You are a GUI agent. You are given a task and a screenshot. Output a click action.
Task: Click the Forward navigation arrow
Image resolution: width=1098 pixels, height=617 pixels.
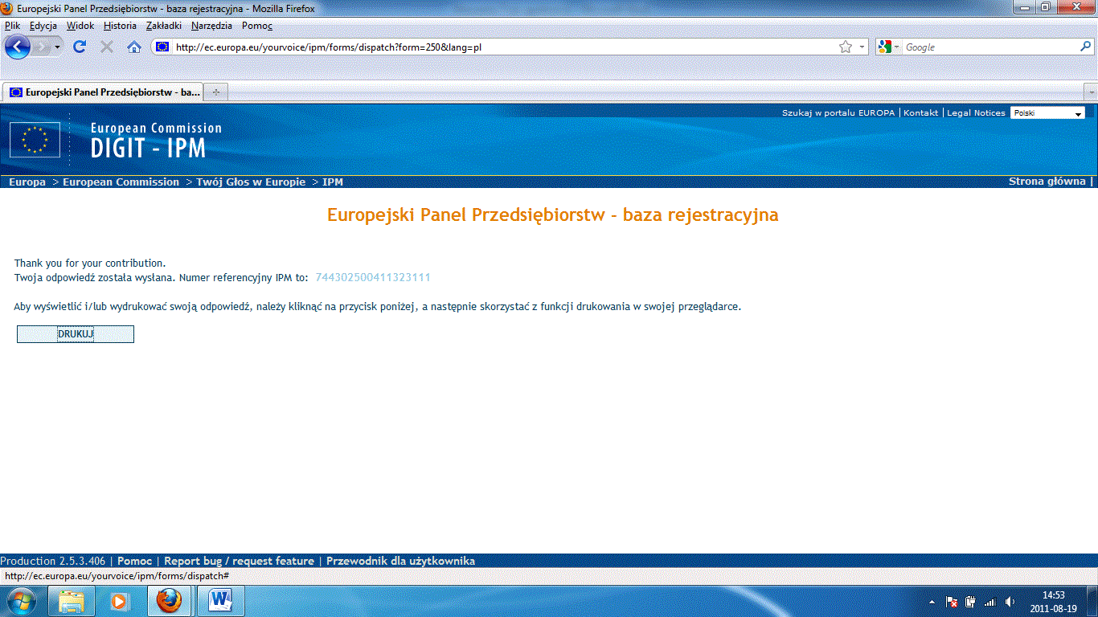point(42,47)
